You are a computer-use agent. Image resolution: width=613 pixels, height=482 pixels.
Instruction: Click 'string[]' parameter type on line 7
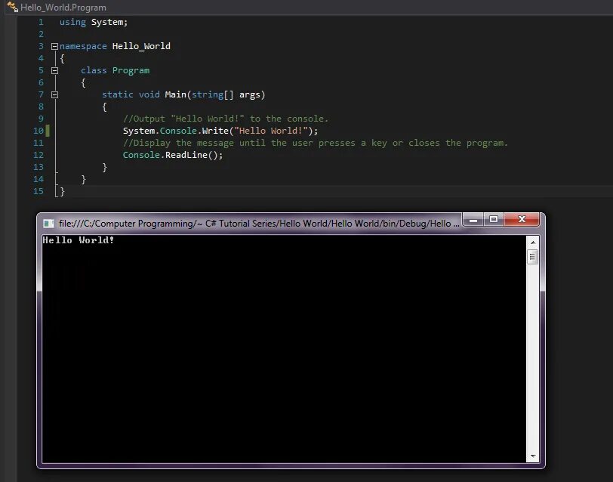pyautogui.click(x=212, y=94)
